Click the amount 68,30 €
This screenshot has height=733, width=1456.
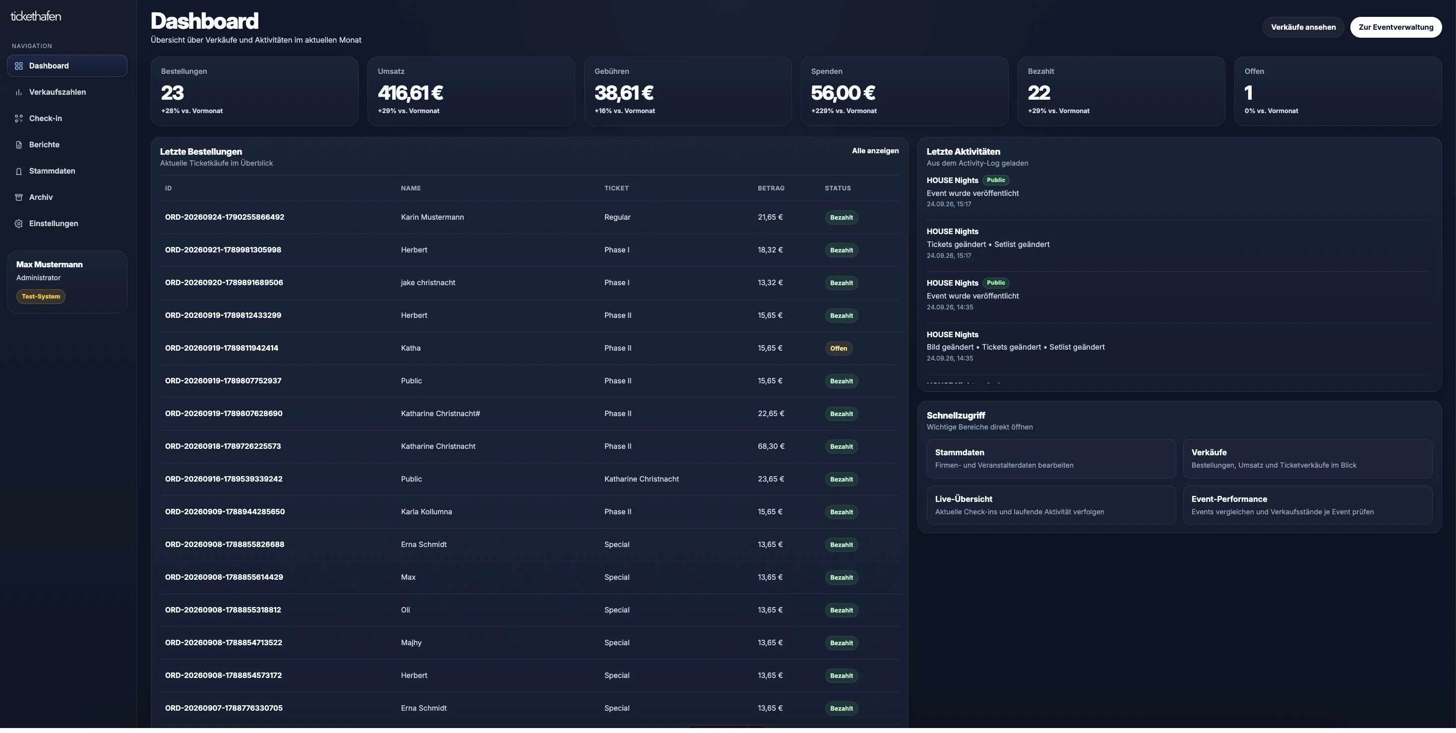pos(771,446)
